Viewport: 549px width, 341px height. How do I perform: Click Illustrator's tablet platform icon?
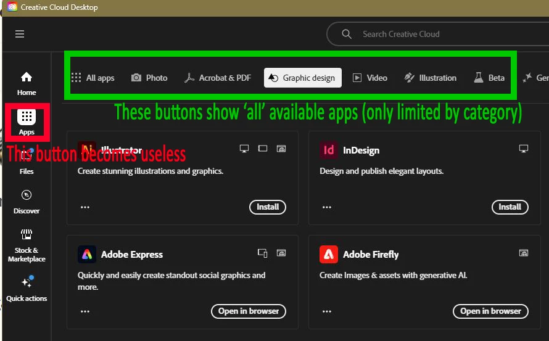point(263,149)
